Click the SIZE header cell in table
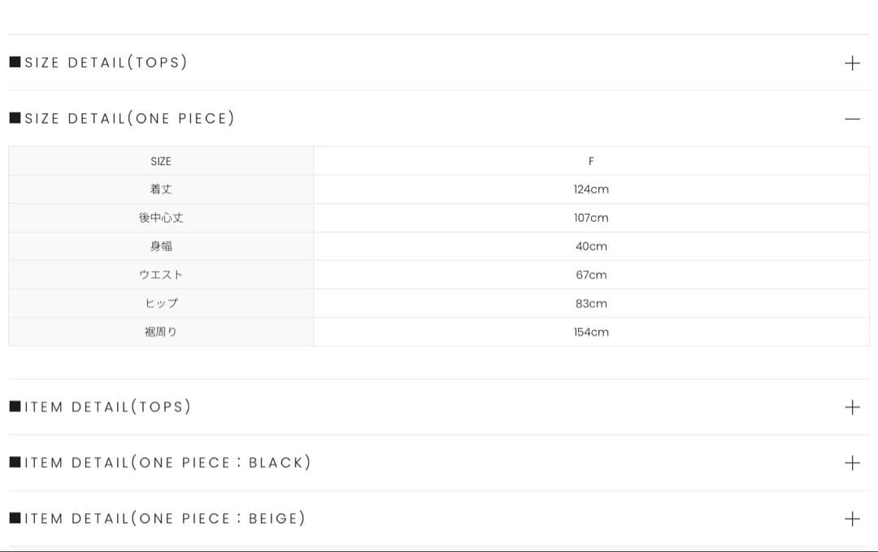This screenshot has width=878, height=552. 161,161
